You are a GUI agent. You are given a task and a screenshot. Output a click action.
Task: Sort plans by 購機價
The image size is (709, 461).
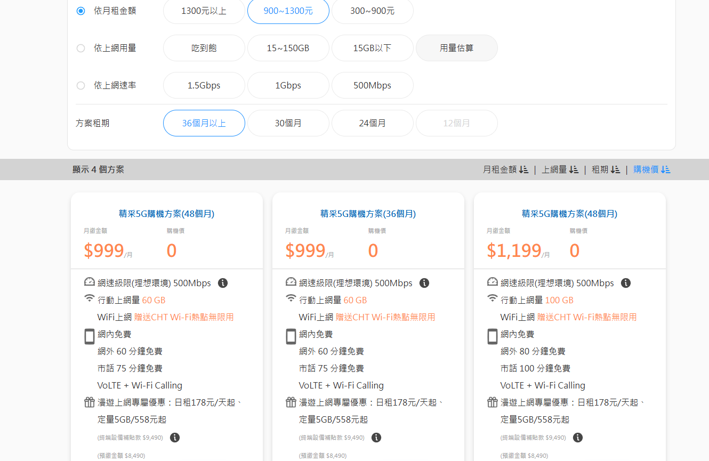(x=652, y=169)
